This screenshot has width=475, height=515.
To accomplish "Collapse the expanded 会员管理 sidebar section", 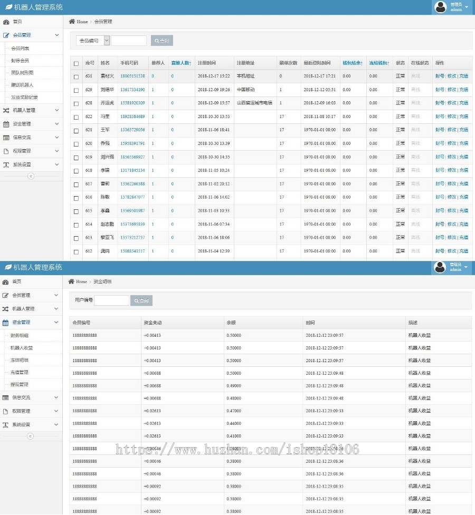I will tap(56, 35).
